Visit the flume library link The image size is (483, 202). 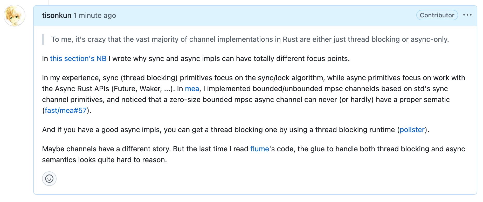click(x=259, y=149)
